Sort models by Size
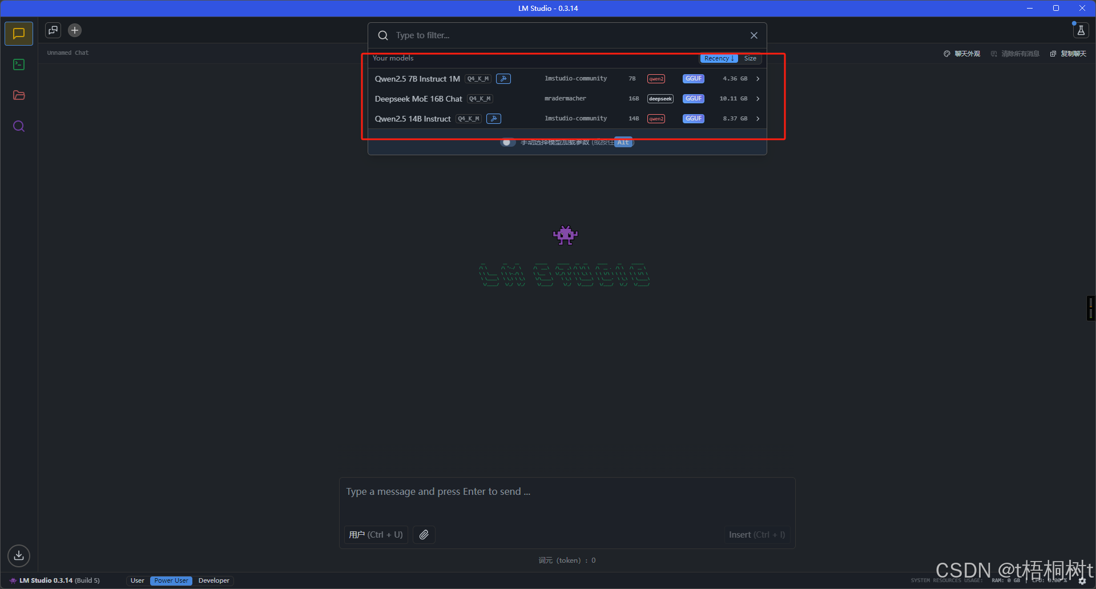This screenshot has width=1096, height=589. pyautogui.click(x=750, y=58)
